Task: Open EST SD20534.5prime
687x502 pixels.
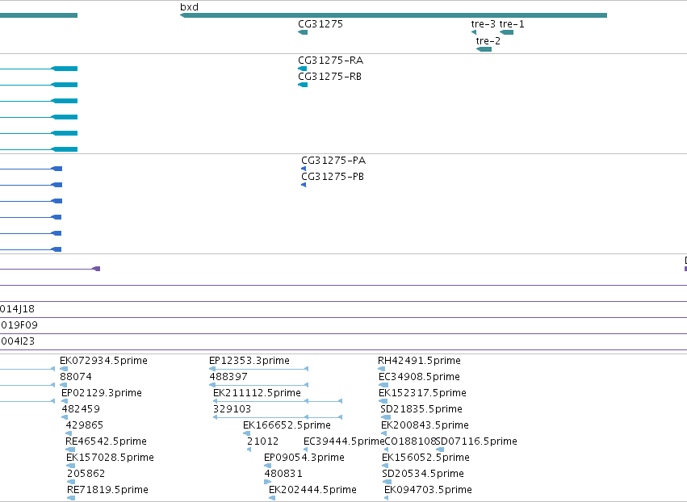Action: (x=423, y=474)
